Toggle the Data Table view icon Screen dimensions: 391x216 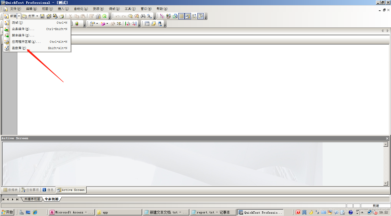181,16
